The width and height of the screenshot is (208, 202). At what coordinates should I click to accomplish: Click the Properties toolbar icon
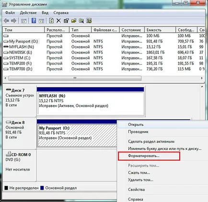tap(66, 21)
